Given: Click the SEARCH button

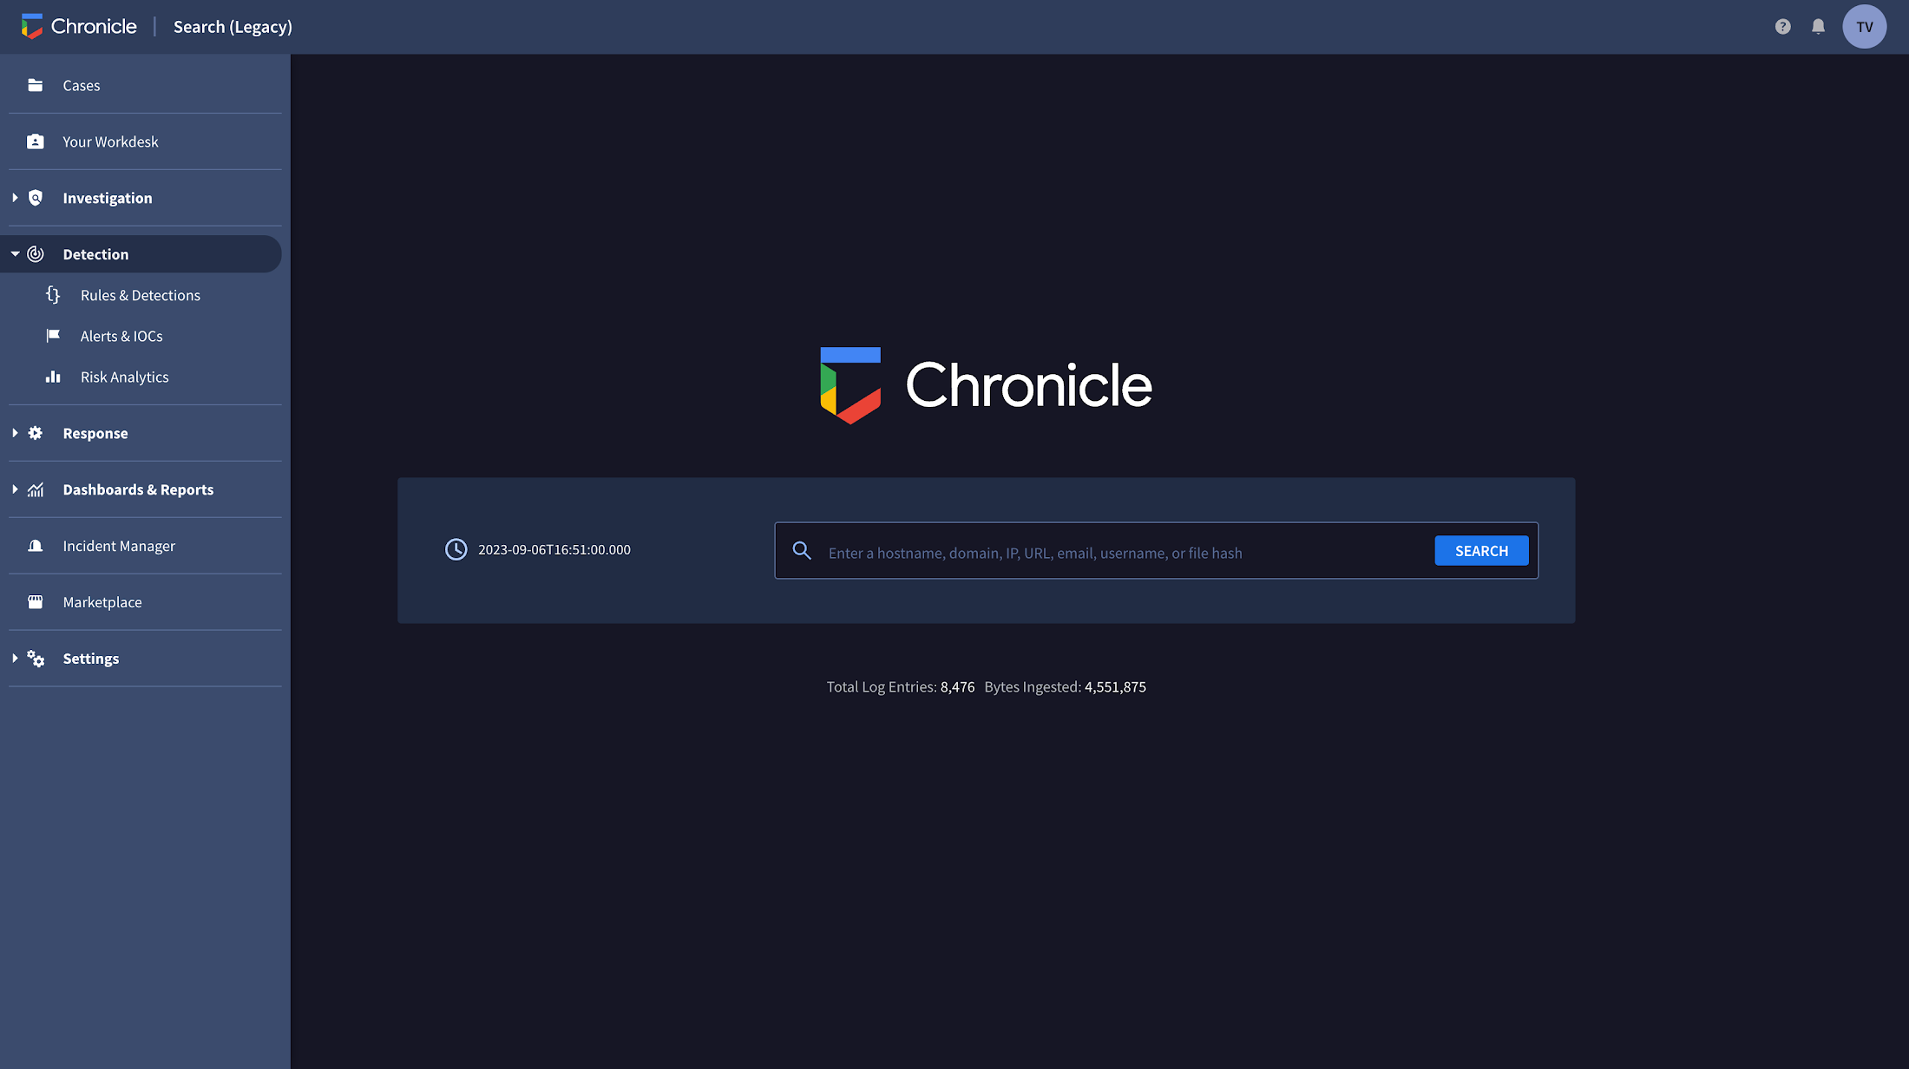Looking at the screenshot, I should tap(1481, 549).
